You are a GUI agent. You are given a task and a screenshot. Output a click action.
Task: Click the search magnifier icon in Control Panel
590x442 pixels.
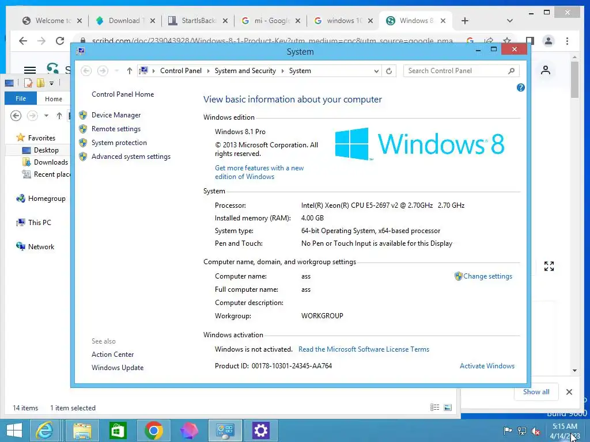click(512, 71)
